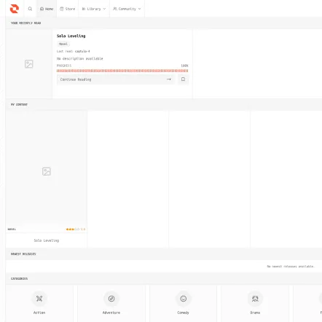Image resolution: width=322 pixels, height=322 pixels.
Task: Select the Adventure compass icon
Action: click(x=111, y=299)
